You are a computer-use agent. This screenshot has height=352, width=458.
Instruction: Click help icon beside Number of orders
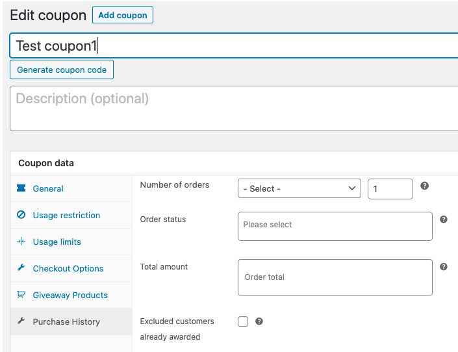pos(424,186)
